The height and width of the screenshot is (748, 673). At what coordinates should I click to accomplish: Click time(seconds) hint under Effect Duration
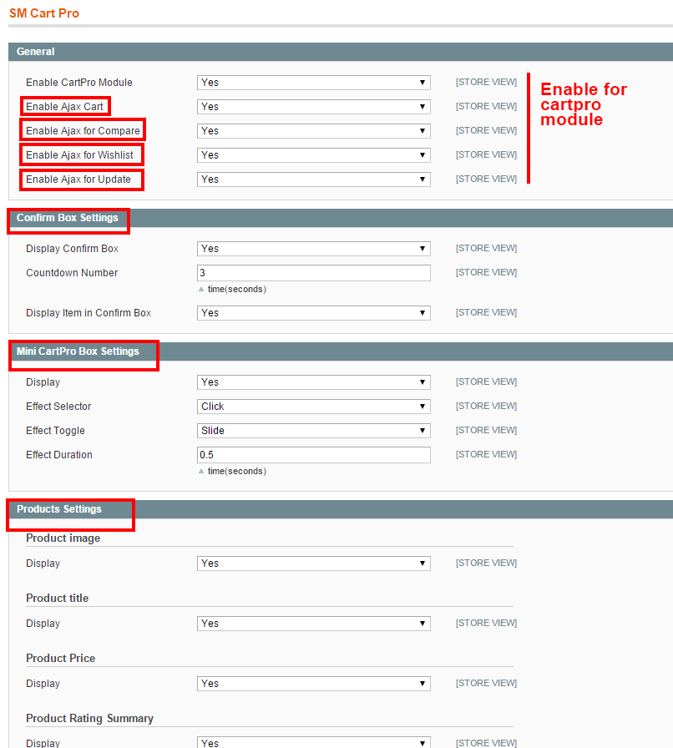[237, 471]
